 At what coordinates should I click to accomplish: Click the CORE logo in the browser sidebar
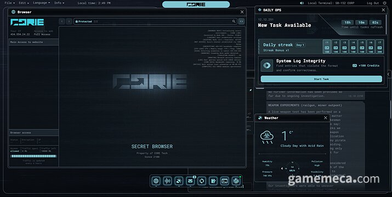coord(27,22)
